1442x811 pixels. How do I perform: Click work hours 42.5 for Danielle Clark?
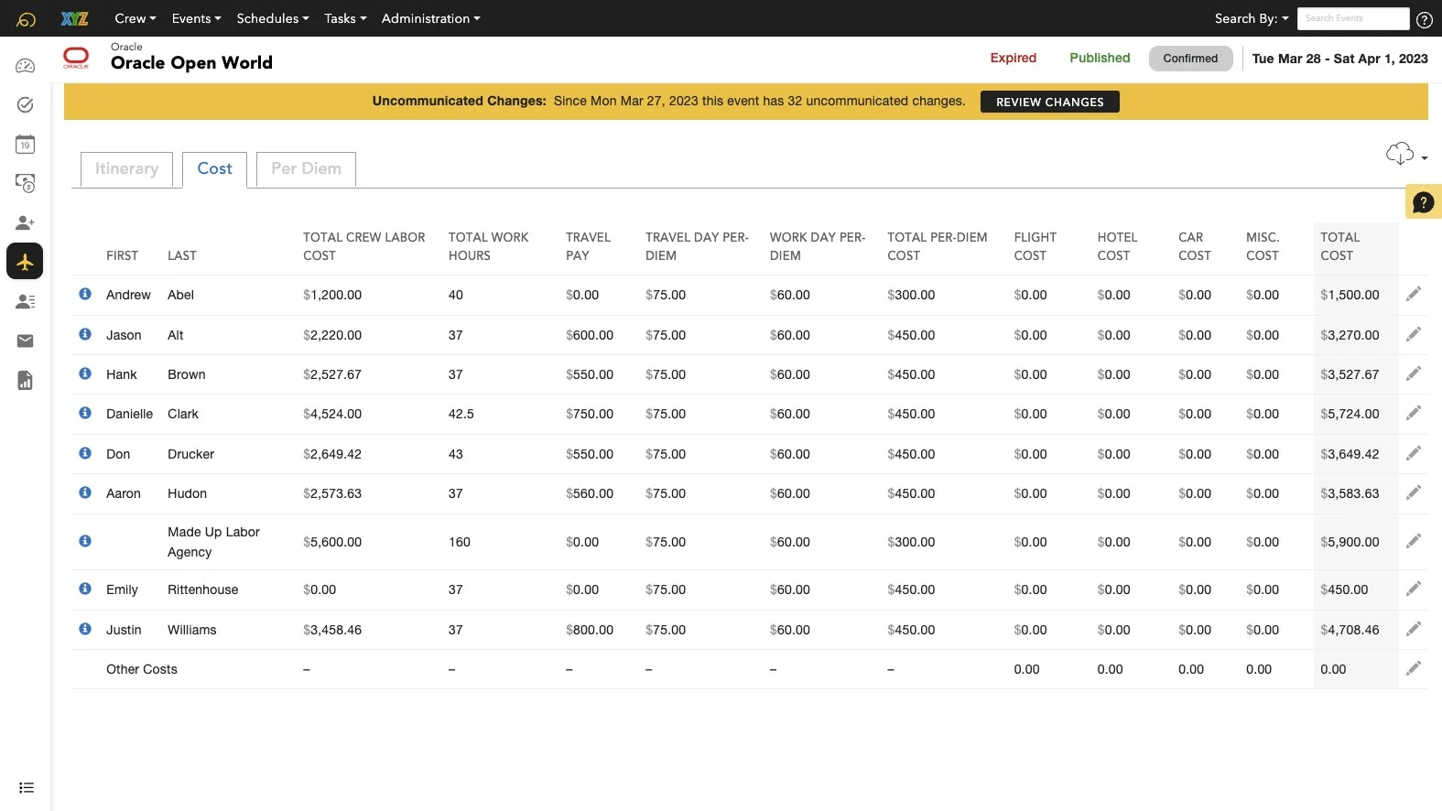[461, 414]
